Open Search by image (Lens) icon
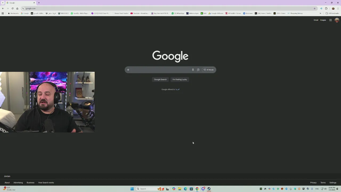Viewport: 341px width, 192px height. pos(198,70)
